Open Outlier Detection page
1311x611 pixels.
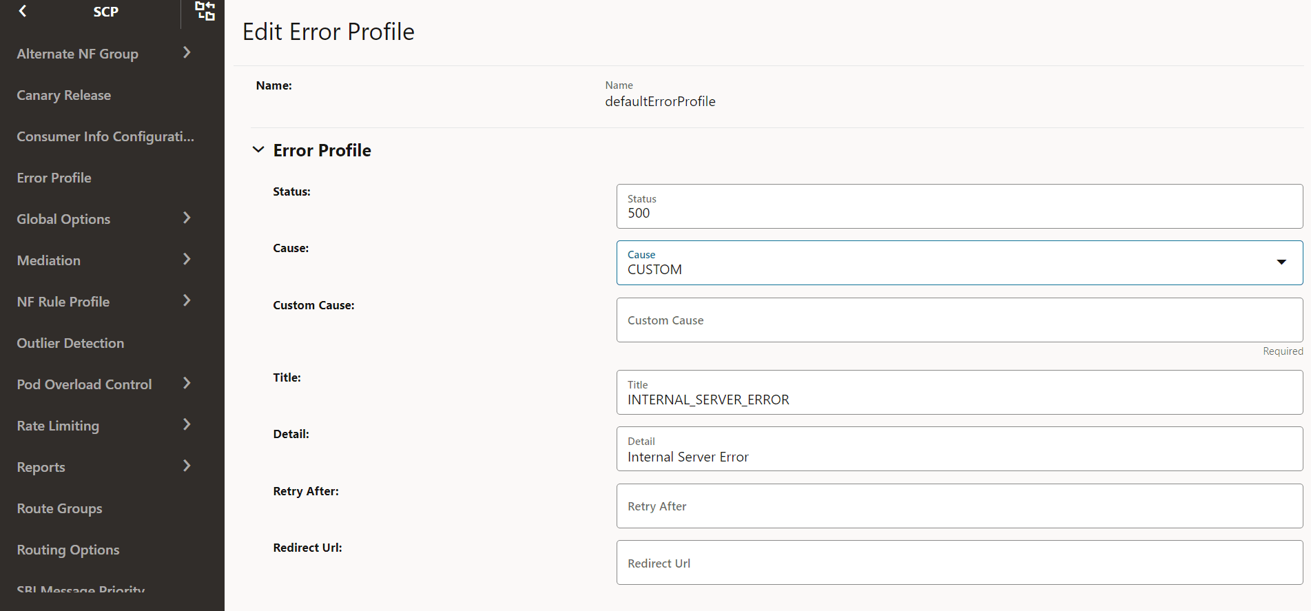tap(70, 343)
